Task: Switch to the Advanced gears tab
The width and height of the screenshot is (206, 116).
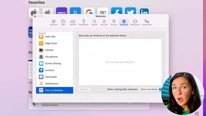Action: click(147, 23)
